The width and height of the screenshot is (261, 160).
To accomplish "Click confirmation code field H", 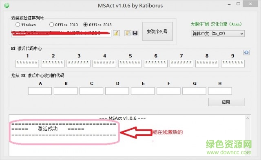I will (x=220, y=91).
